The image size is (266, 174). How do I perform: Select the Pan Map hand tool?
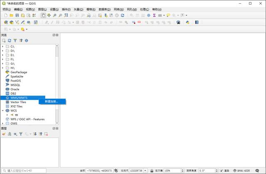point(43,15)
